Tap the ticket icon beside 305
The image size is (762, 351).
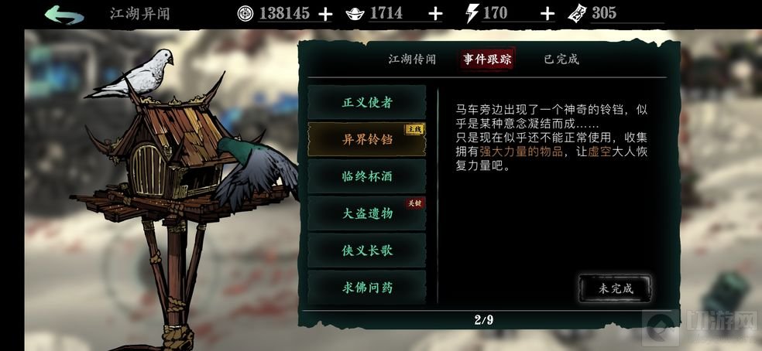[577, 14]
